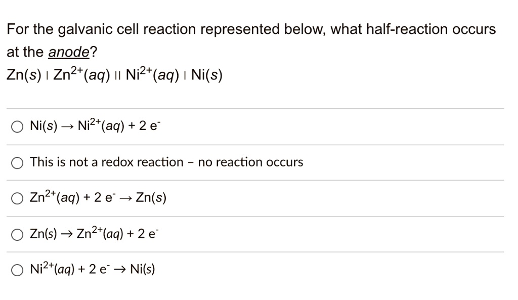Click the Ni reduction half-reaction text
Image resolution: width=518 pixels, height=300 pixels.
coord(93,269)
